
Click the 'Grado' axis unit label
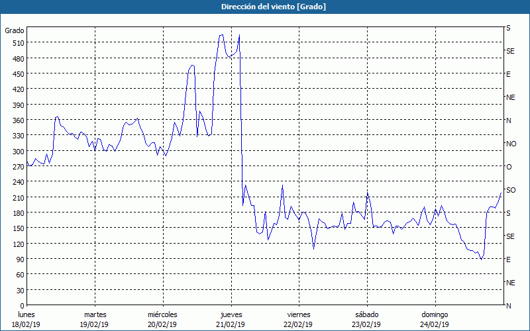tap(15, 30)
